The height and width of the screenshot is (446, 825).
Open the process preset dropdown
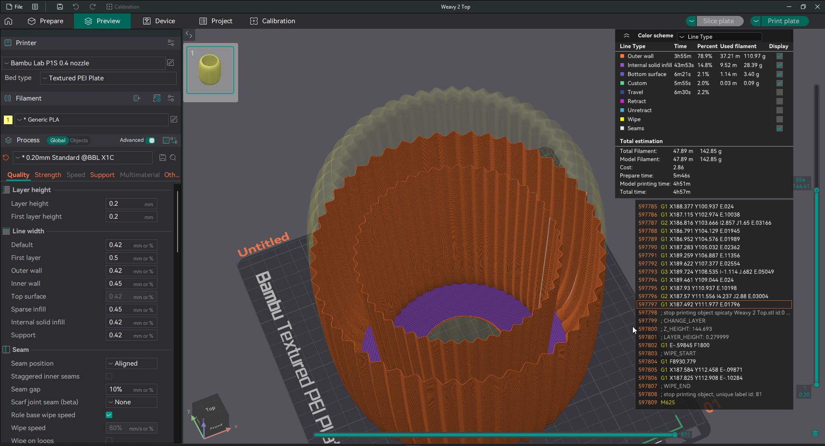(x=83, y=158)
